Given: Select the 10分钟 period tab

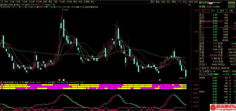Looking at the screenshot, I should [62, 2].
